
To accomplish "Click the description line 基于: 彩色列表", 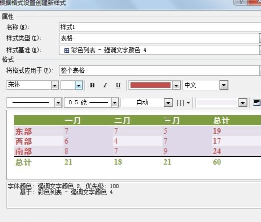I will tap(66, 193).
